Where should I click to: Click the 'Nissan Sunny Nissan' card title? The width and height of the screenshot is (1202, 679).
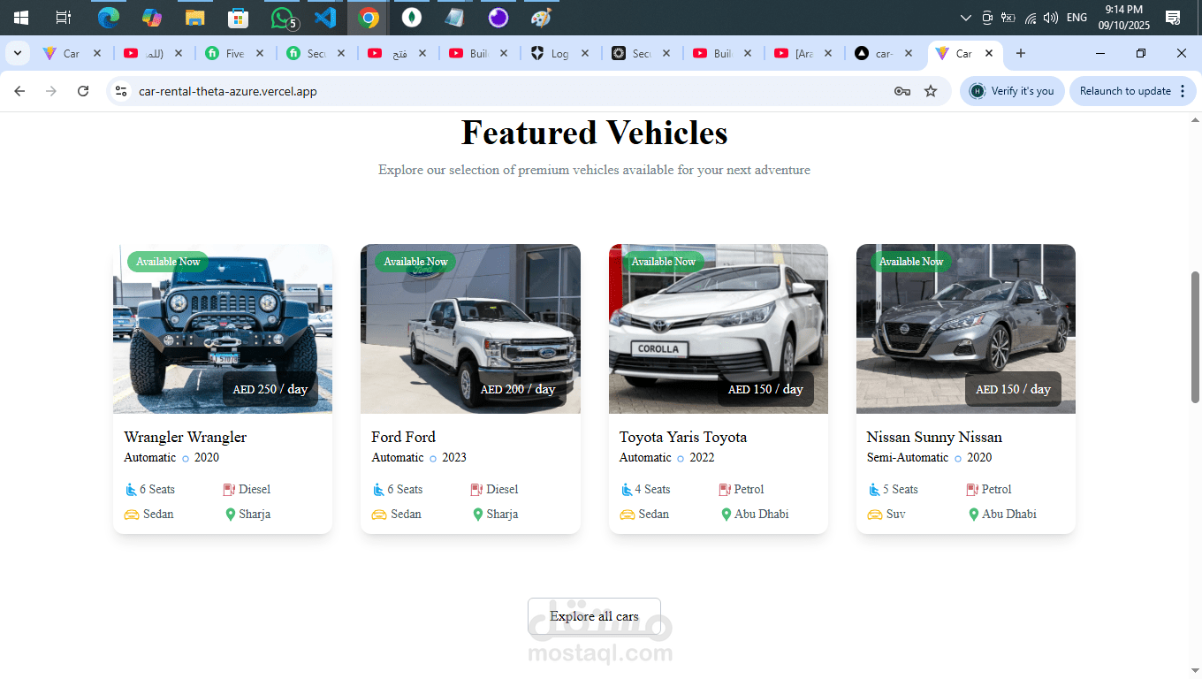[934, 437]
